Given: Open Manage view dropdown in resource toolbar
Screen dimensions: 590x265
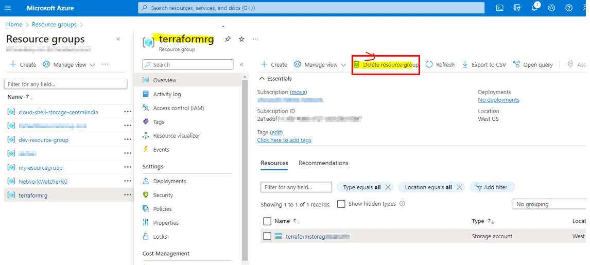Looking at the screenshot, I should point(320,65).
